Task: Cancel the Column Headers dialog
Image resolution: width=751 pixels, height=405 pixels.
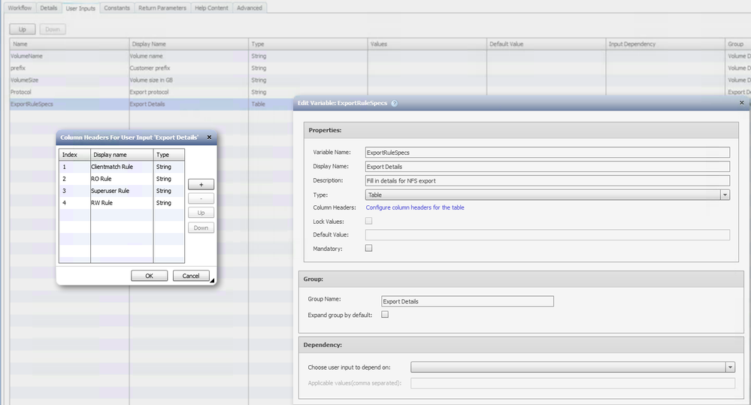Action: (x=191, y=276)
